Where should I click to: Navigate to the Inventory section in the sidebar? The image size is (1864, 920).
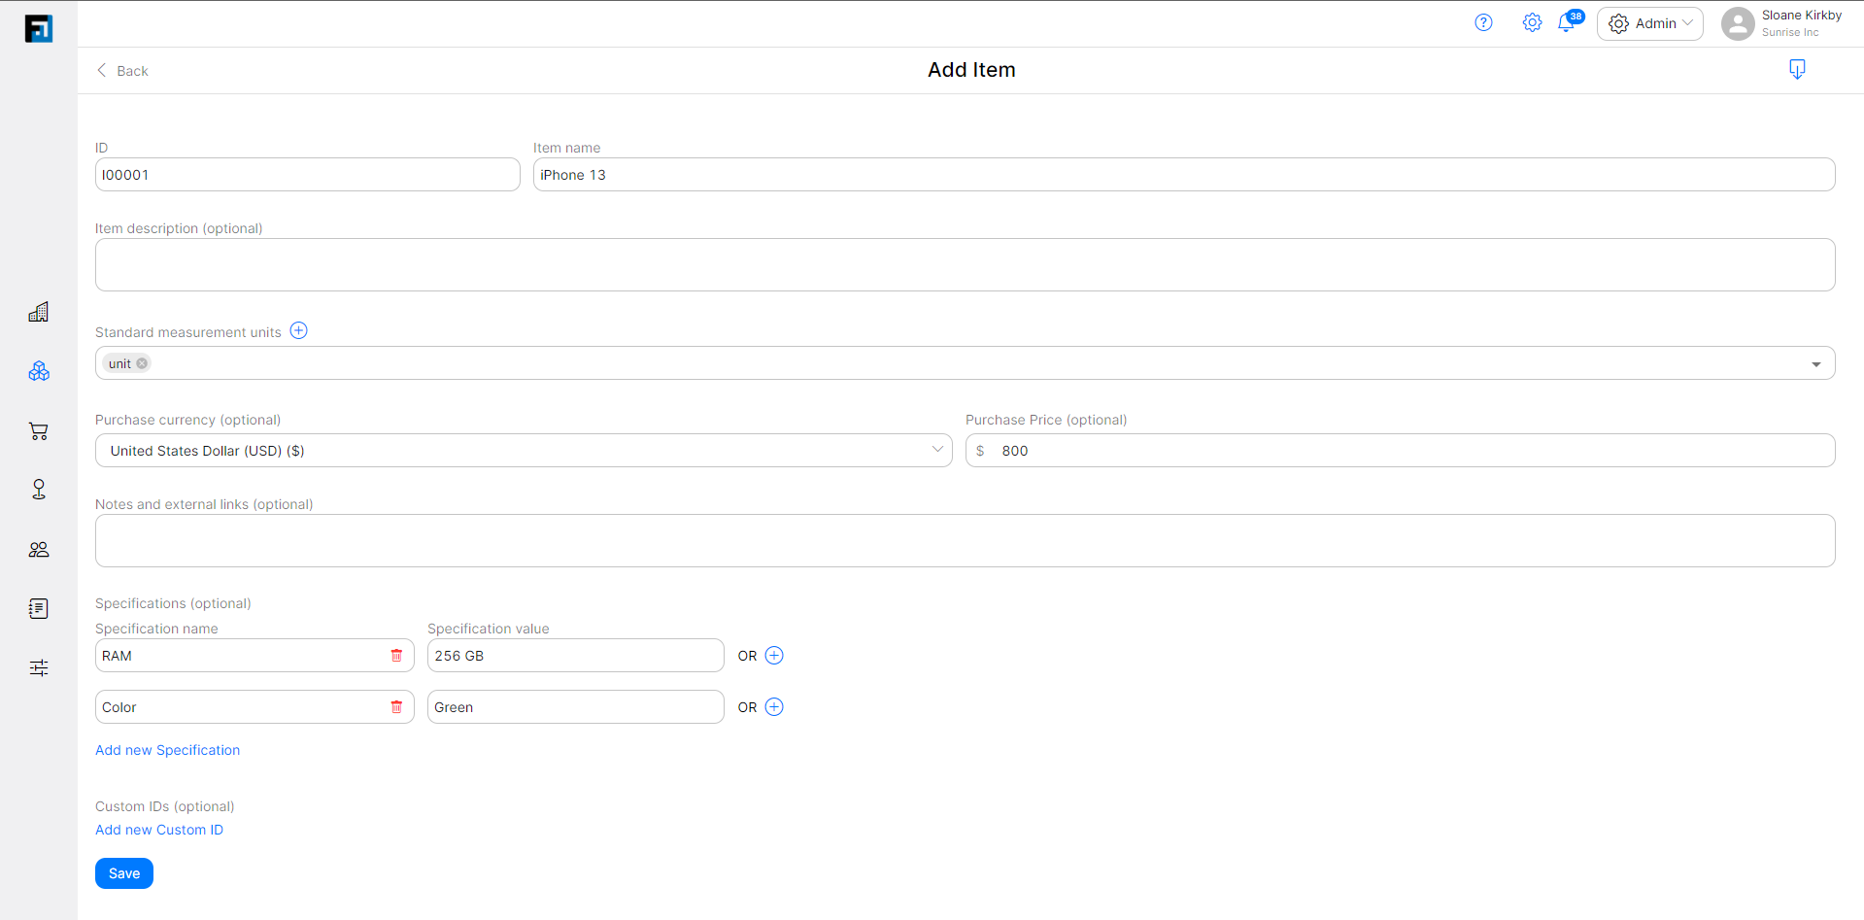click(x=39, y=370)
